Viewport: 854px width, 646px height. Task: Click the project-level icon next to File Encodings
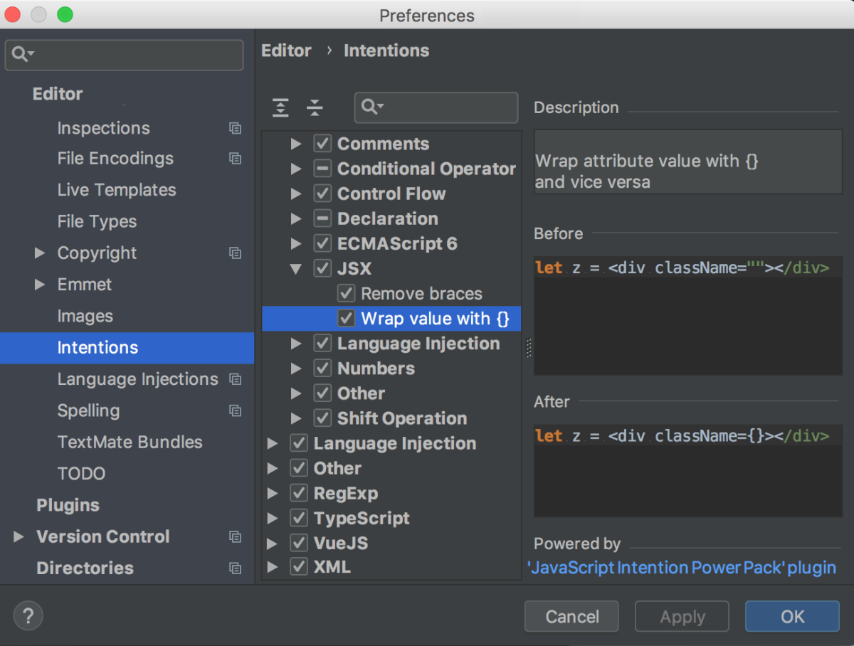[235, 159]
